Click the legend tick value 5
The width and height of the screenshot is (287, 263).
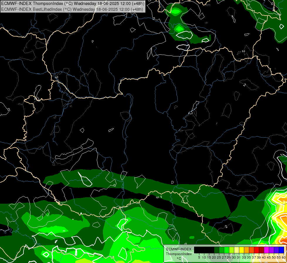click(199, 257)
